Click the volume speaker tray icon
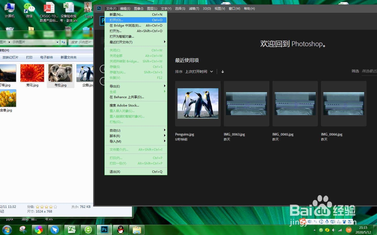 (x=334, y=230)
